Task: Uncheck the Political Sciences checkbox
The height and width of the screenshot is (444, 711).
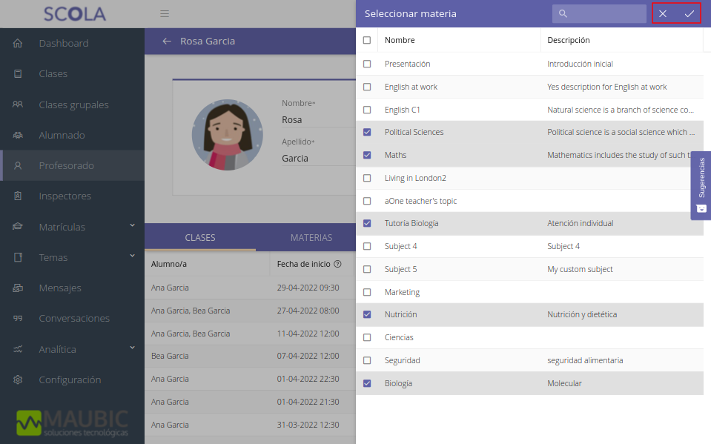Action: (x=367, y=133)
